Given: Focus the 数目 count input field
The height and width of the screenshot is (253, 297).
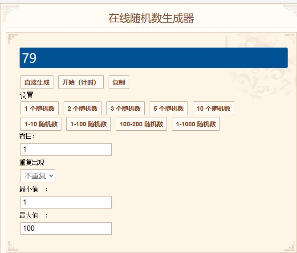Looking at the screenshot, I should (66, 149).
